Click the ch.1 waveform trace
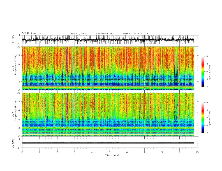222x171 pixels. click(108, 40)
